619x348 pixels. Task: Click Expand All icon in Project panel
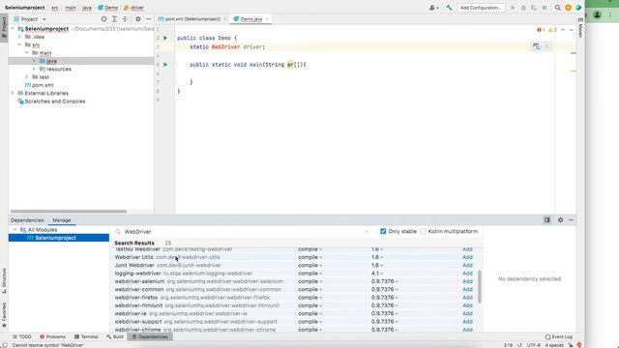tap(114, 19)
